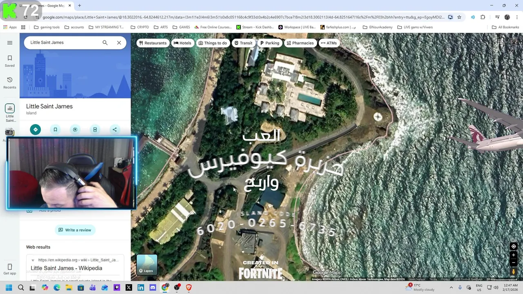The width and height of the screenshot is (523, 294).
Task: Click the Share icon for the place
Action: pyautogui.click(x=115, y=129)
